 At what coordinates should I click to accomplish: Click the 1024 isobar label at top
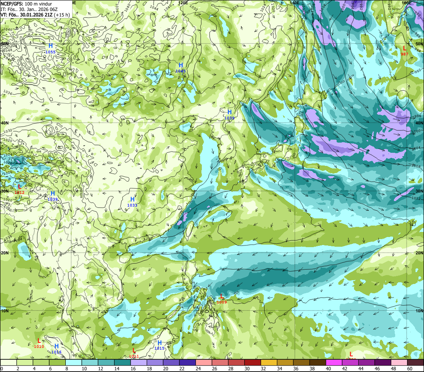[263, 8]
